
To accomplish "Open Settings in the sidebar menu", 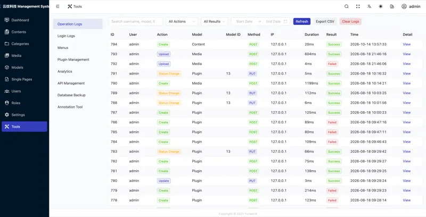I will [x=24, y=115].
